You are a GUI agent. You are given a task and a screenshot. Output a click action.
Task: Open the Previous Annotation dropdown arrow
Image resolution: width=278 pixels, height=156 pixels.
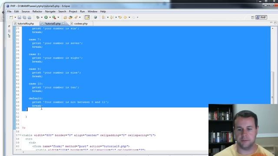(116, 17)
